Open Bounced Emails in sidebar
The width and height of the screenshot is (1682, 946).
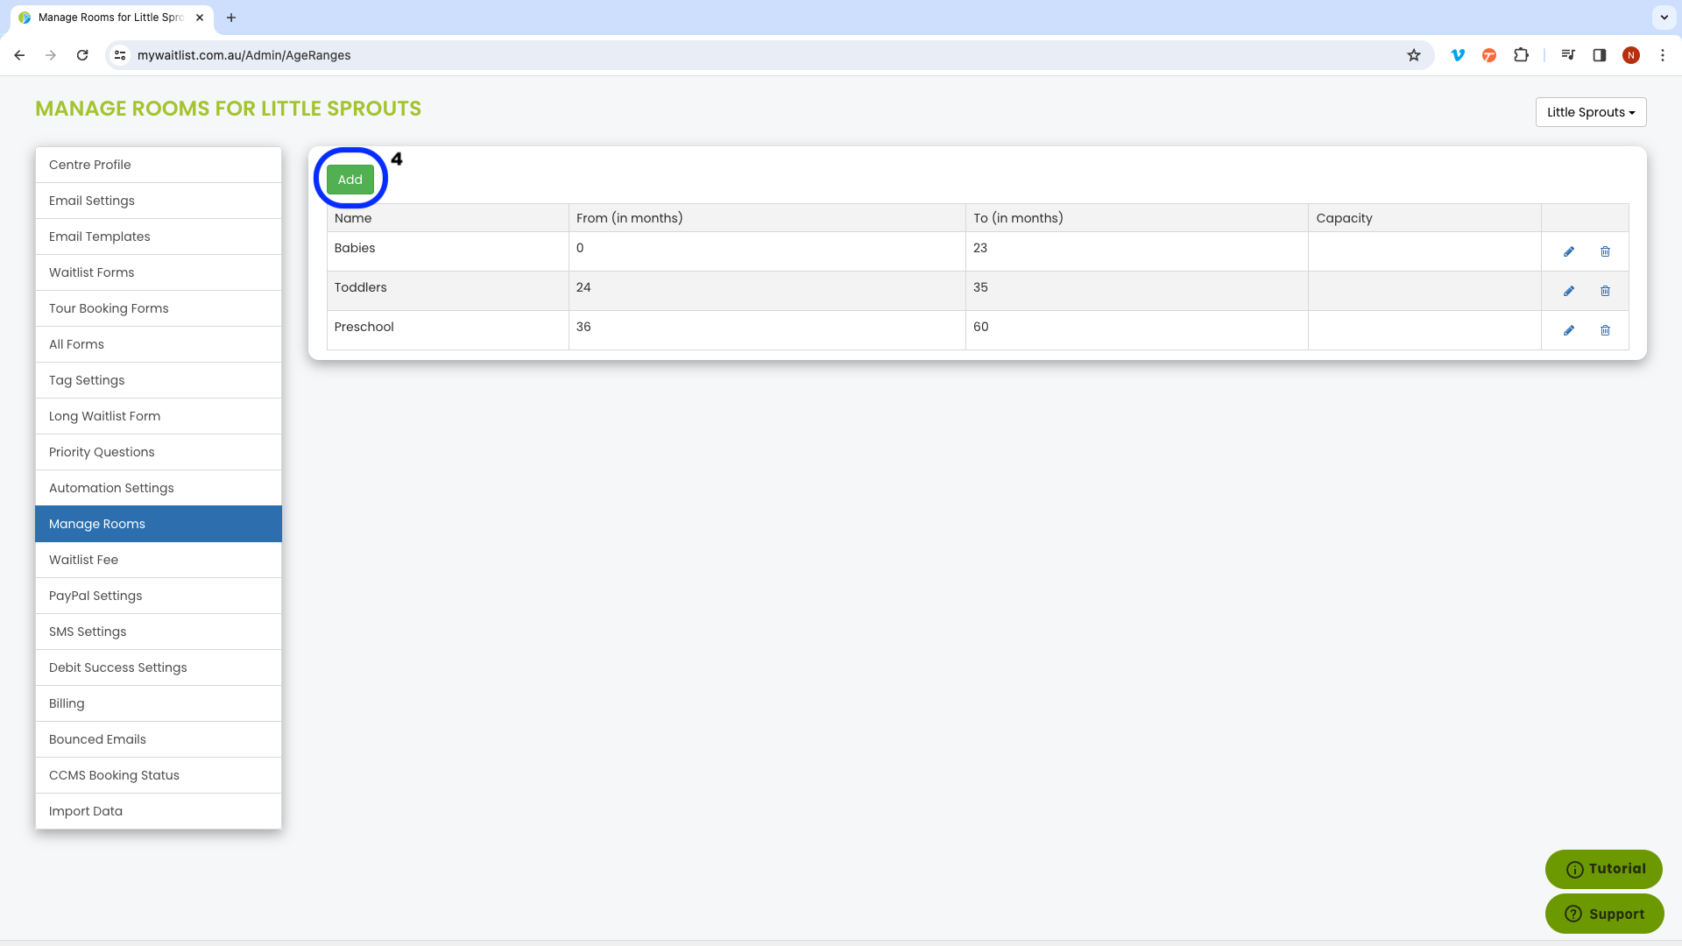click(159, 739)
